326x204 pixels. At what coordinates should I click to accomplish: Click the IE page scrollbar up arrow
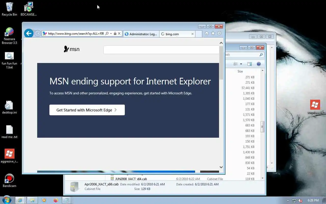pos(221,43)
